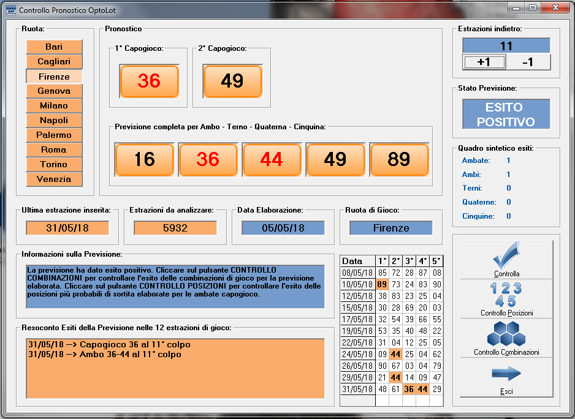Select the Venezia wheel
The height and width of the screenshot is (419, 575).
[54, 179]
